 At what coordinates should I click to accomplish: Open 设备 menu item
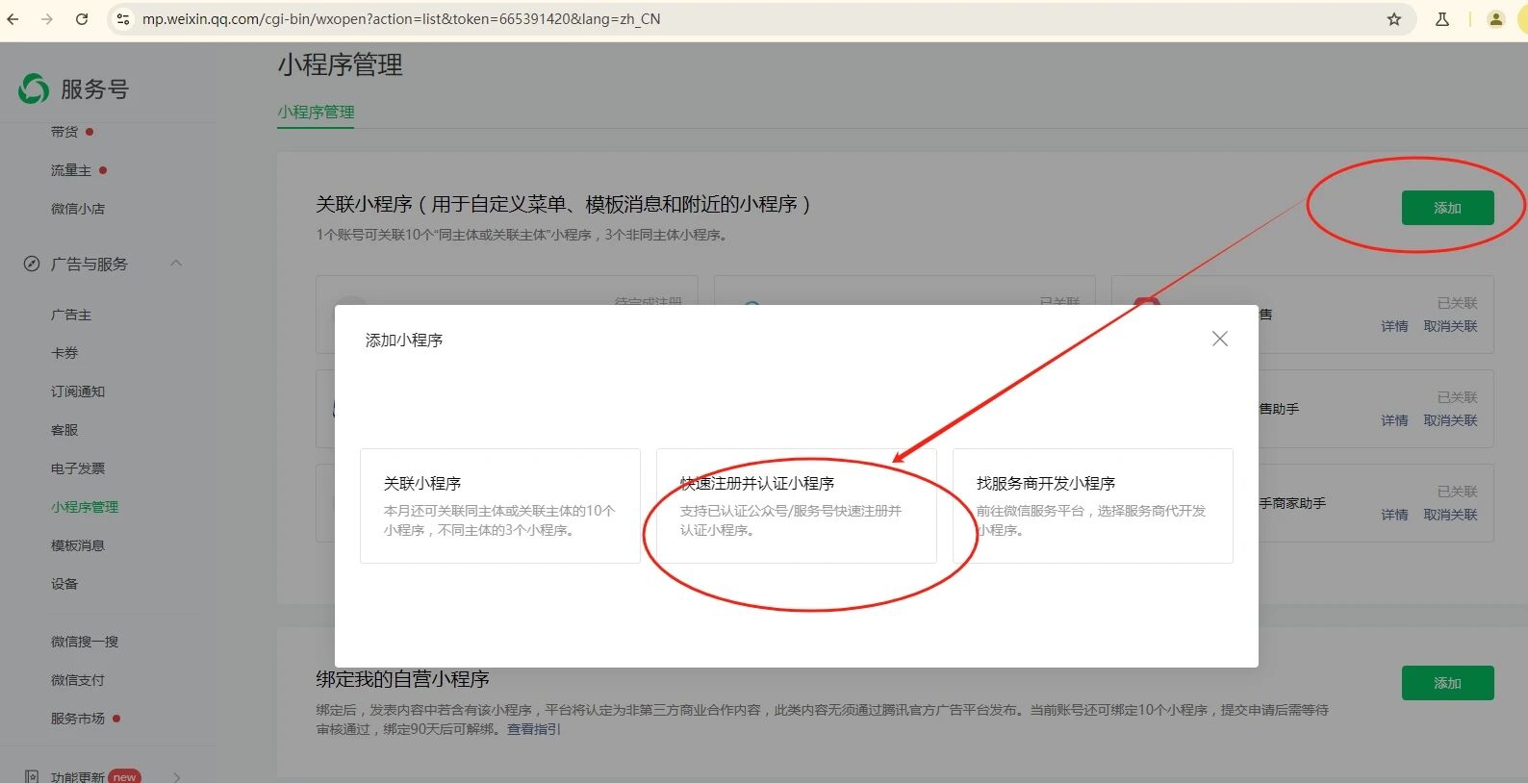click(64, 584)
